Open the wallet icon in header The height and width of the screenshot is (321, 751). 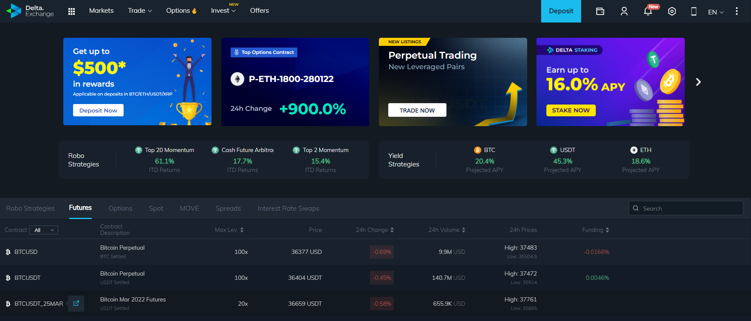pyautogui.click(x=600, y=11)
